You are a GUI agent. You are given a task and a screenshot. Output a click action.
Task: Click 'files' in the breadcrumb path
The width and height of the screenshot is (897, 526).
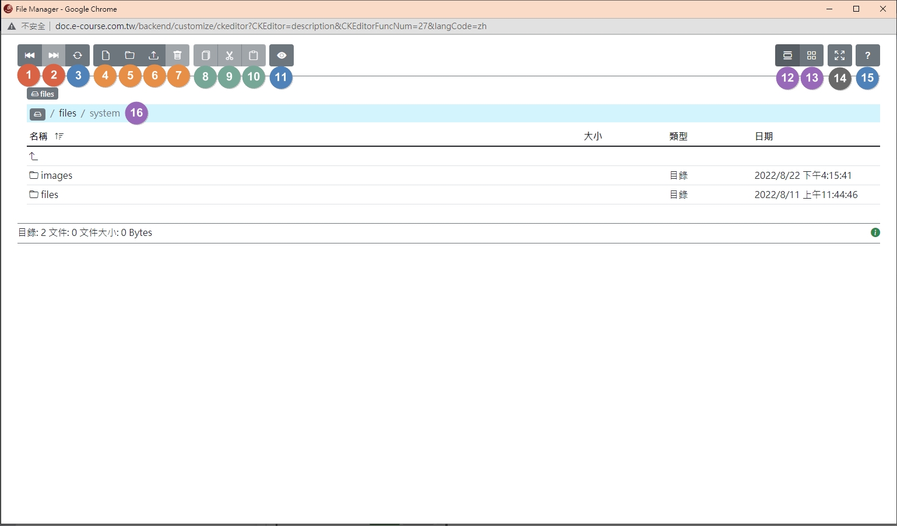click(68, 114)
